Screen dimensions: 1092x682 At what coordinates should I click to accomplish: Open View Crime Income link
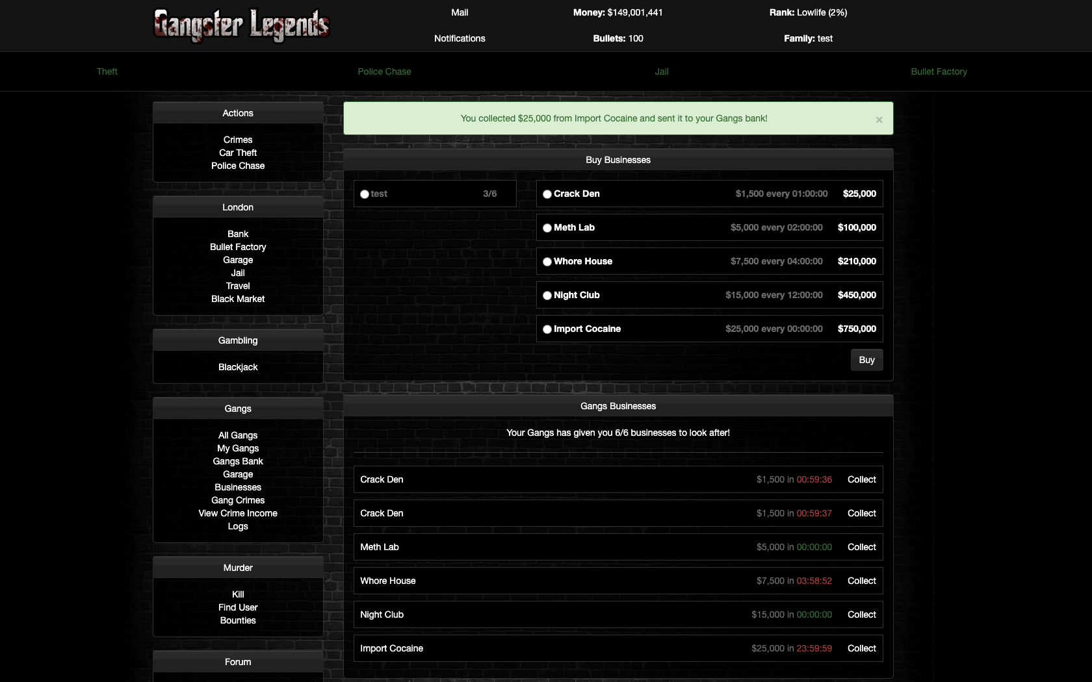click(x=238, y=513)
